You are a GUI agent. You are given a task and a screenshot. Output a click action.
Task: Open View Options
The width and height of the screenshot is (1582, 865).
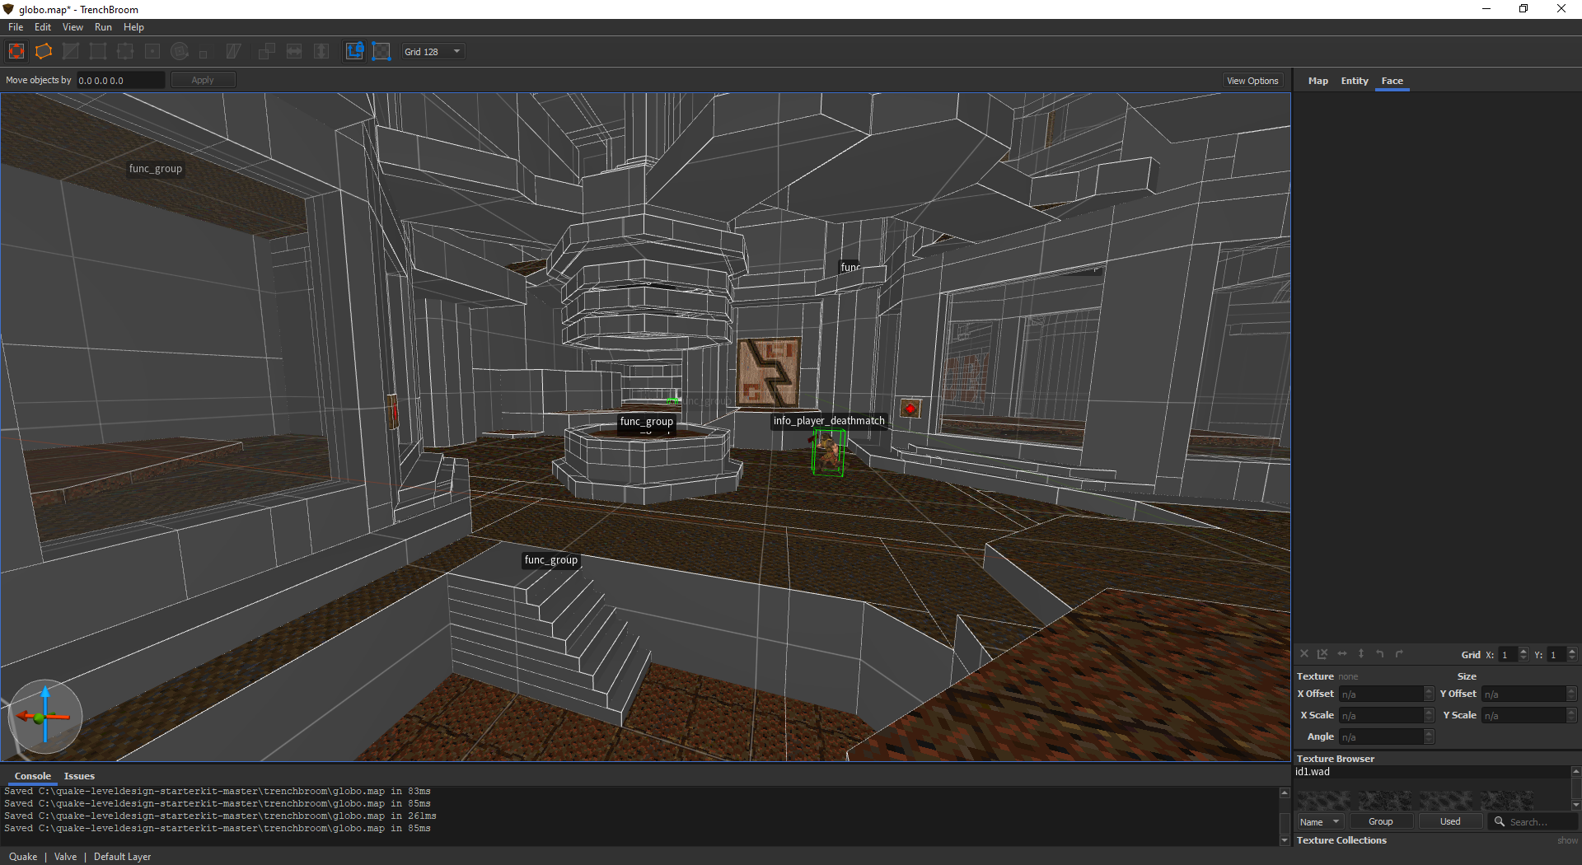coord(1252,81)
